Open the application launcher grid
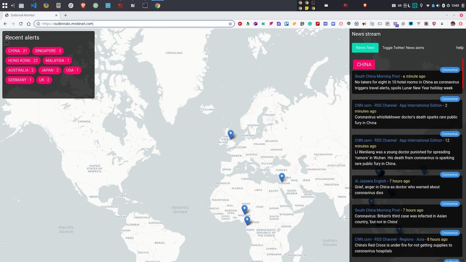Image resolution: width=466 pixels, height=262 pixels. point(5,5)
